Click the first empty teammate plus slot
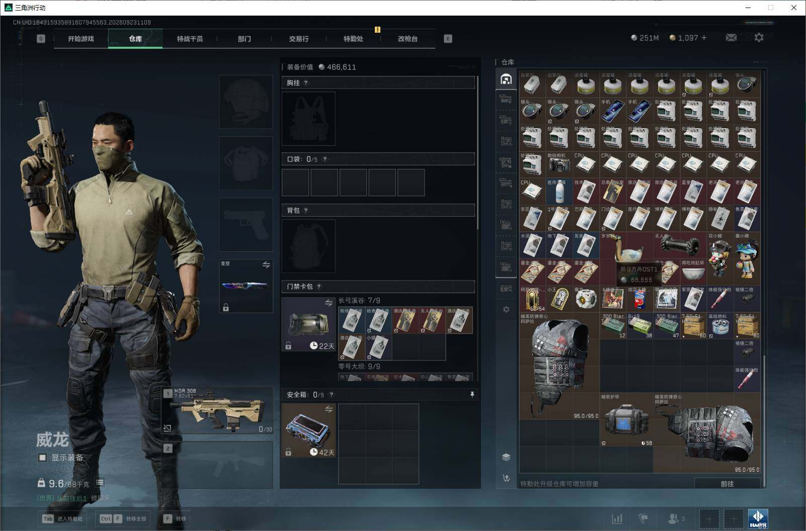The width and height of the screenshot is (806, 531). pyautogui.click(x=709, y=518)
